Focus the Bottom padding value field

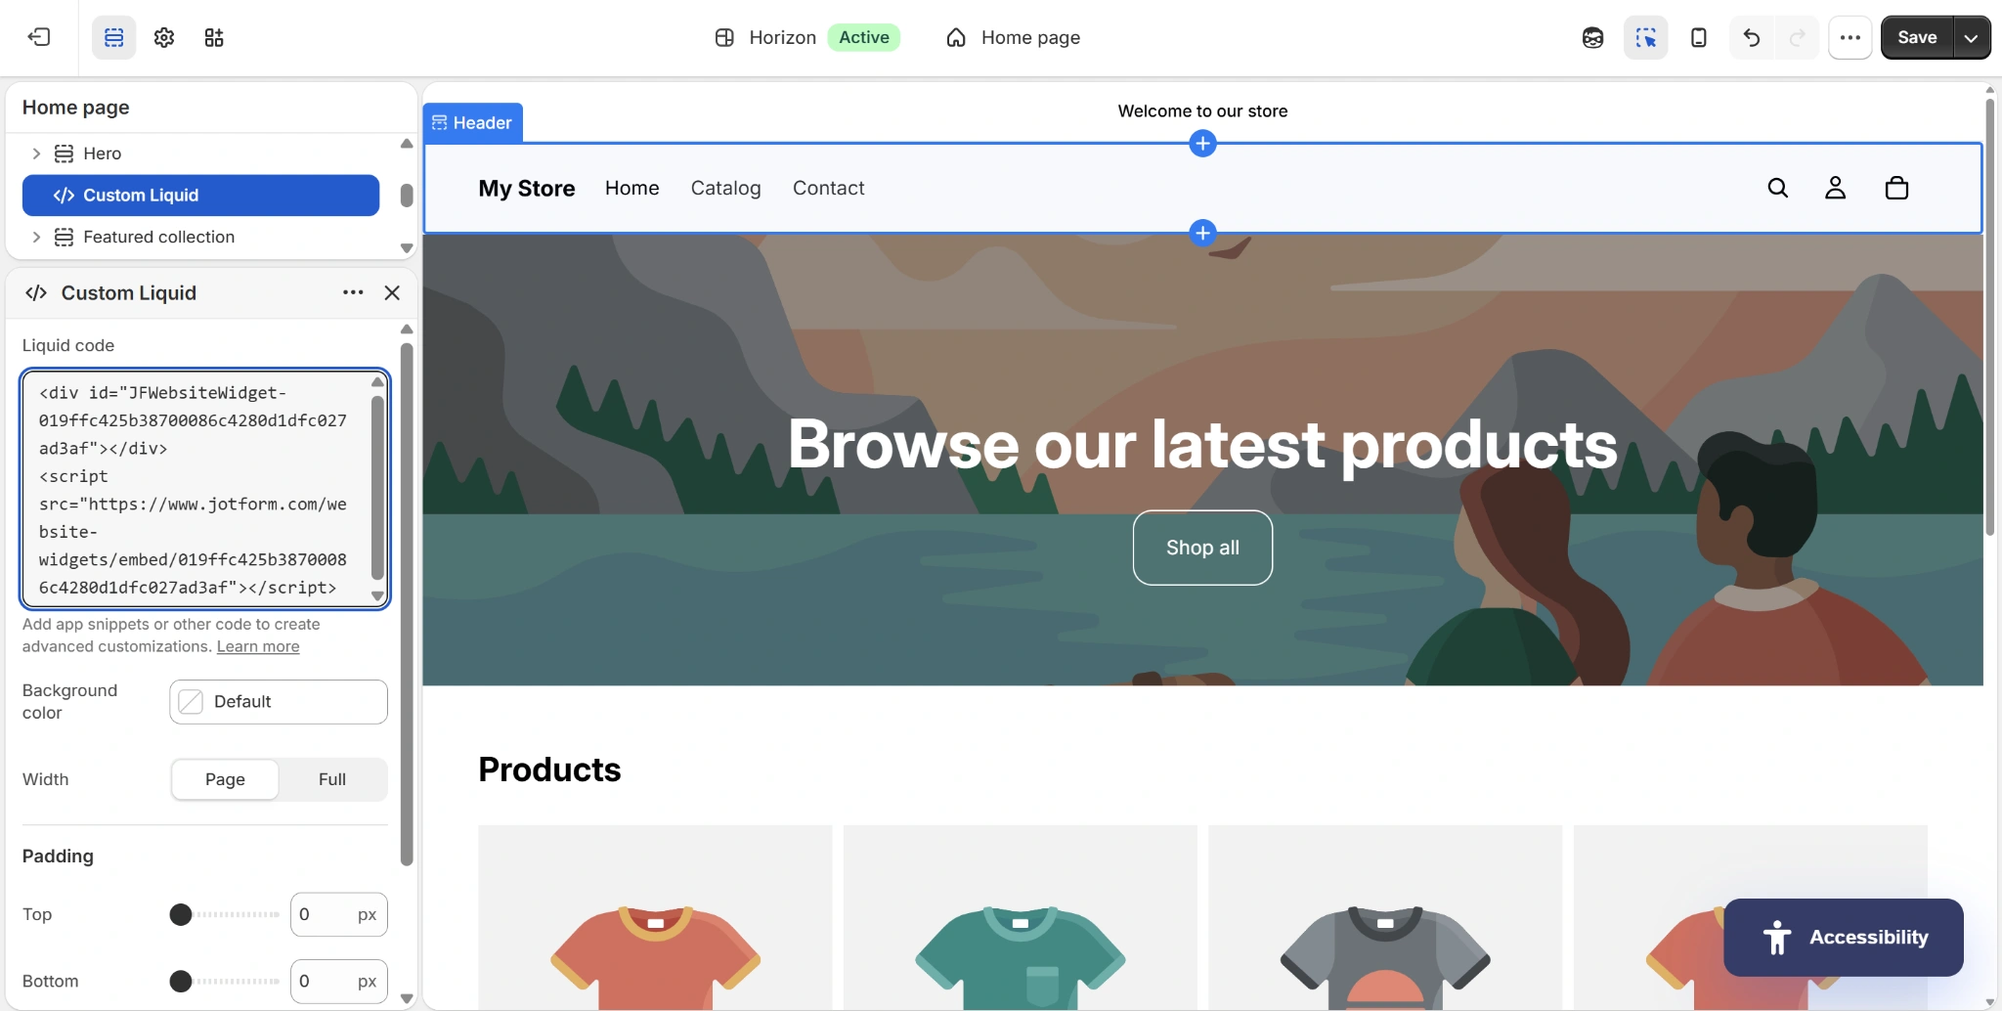point(338,981)
